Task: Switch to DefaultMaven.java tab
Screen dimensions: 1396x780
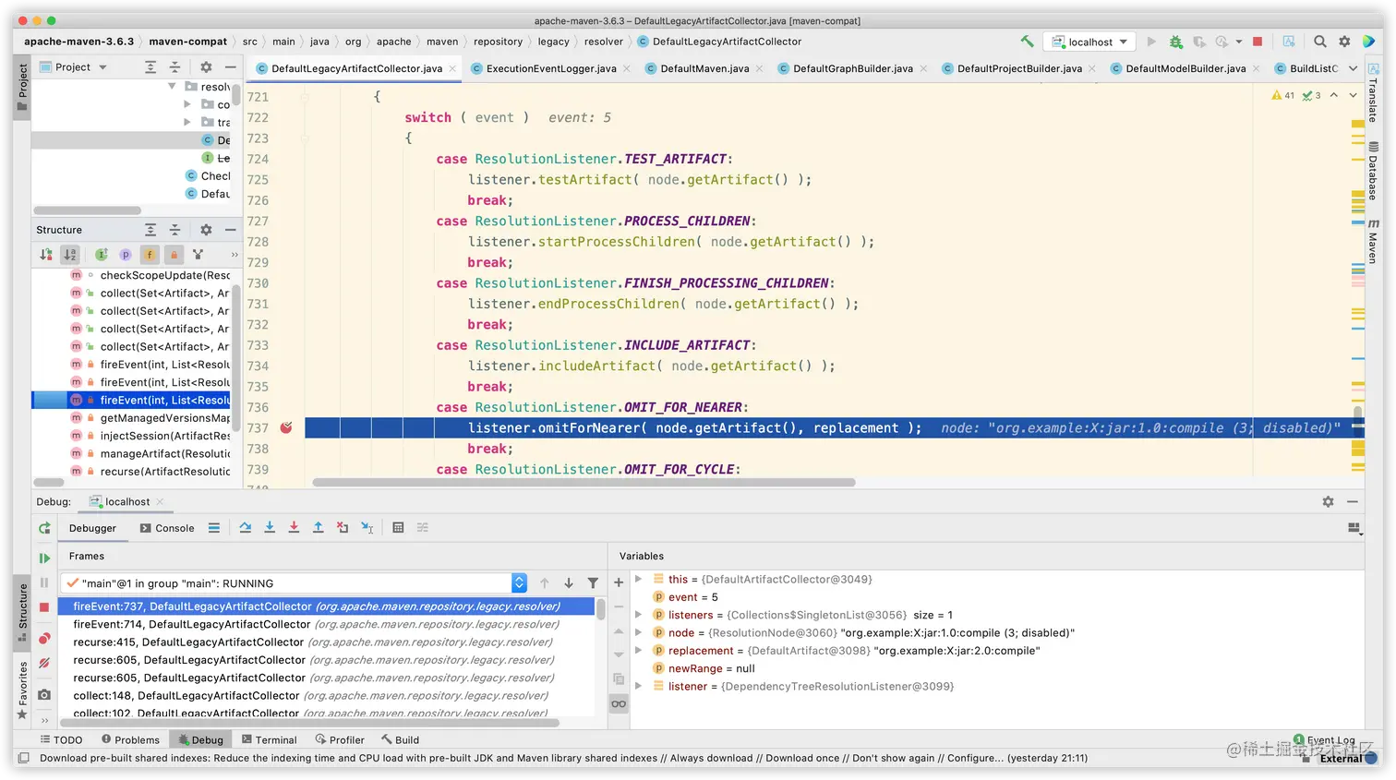Action: click(704, 68)
